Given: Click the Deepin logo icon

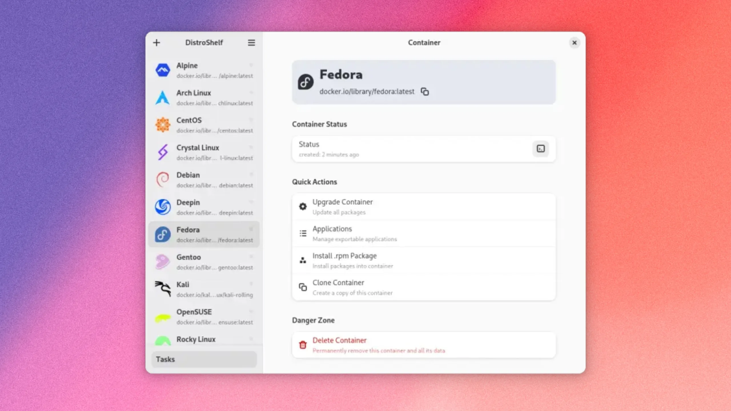Looking at the screenshot, I should [163, 207].
